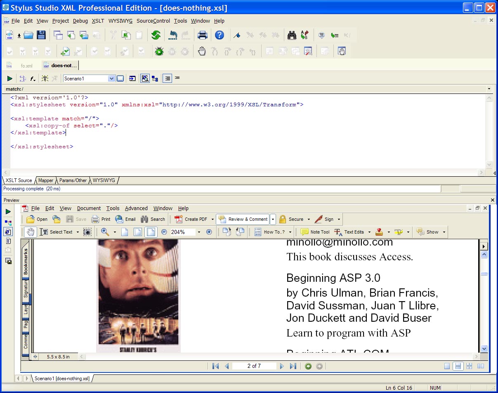Image resolution: width=498 pixels, height=393 pixels.
Task: Open the Review & Comment dropdown arrow
Action: pos(273,219)
